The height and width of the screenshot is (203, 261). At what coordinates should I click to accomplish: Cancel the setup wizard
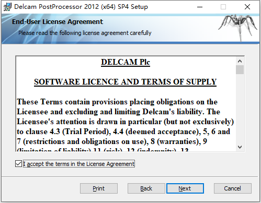click(x=233, y=188)
